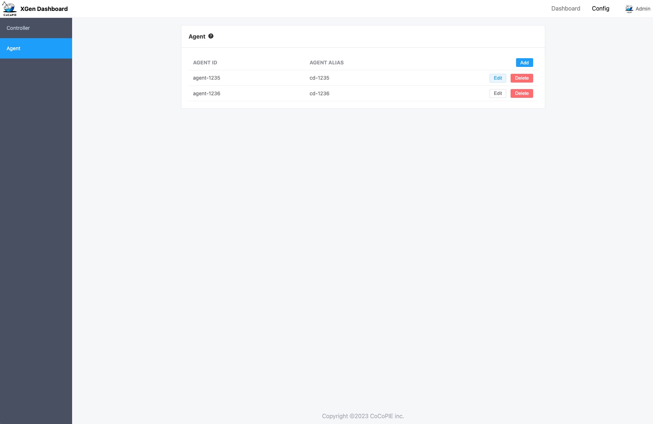Image resolution: width=653 pixels, height=424 pixels.
Task: Select the agent-1235 ID cell
Action: pos(206,78)
